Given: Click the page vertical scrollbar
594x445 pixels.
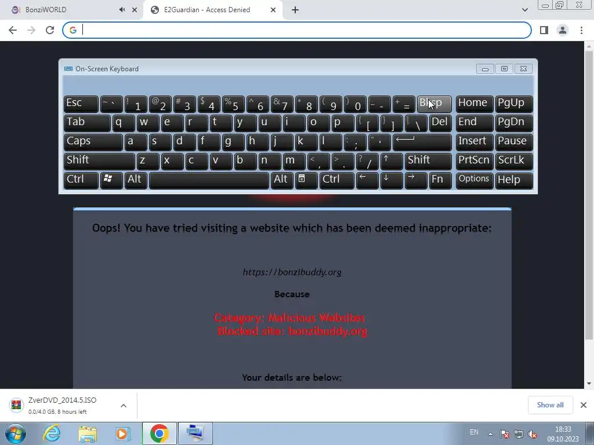Looking at the screenshot, I should [589, 195].
